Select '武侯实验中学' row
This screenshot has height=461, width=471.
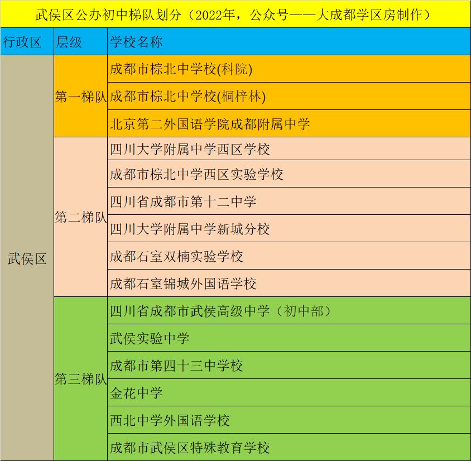point(289,338)
